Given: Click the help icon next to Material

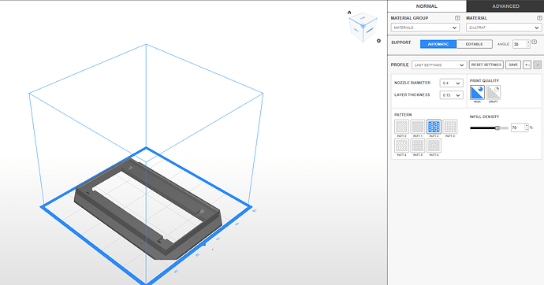Looking at the screenshot, I should click(539, 18).
